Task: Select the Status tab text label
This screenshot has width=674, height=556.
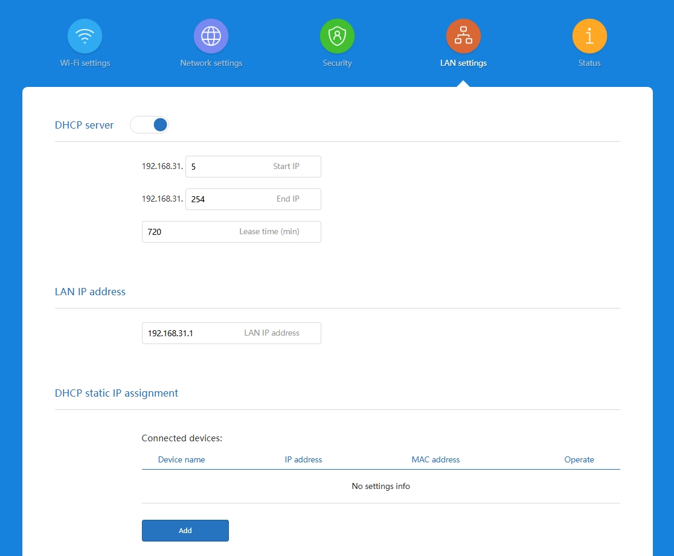Action: click(589, 63)
